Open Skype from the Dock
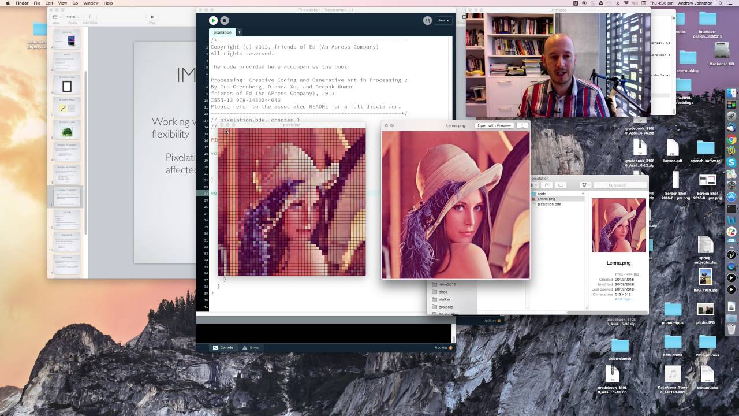739x416 pixels. coord(731,163)
